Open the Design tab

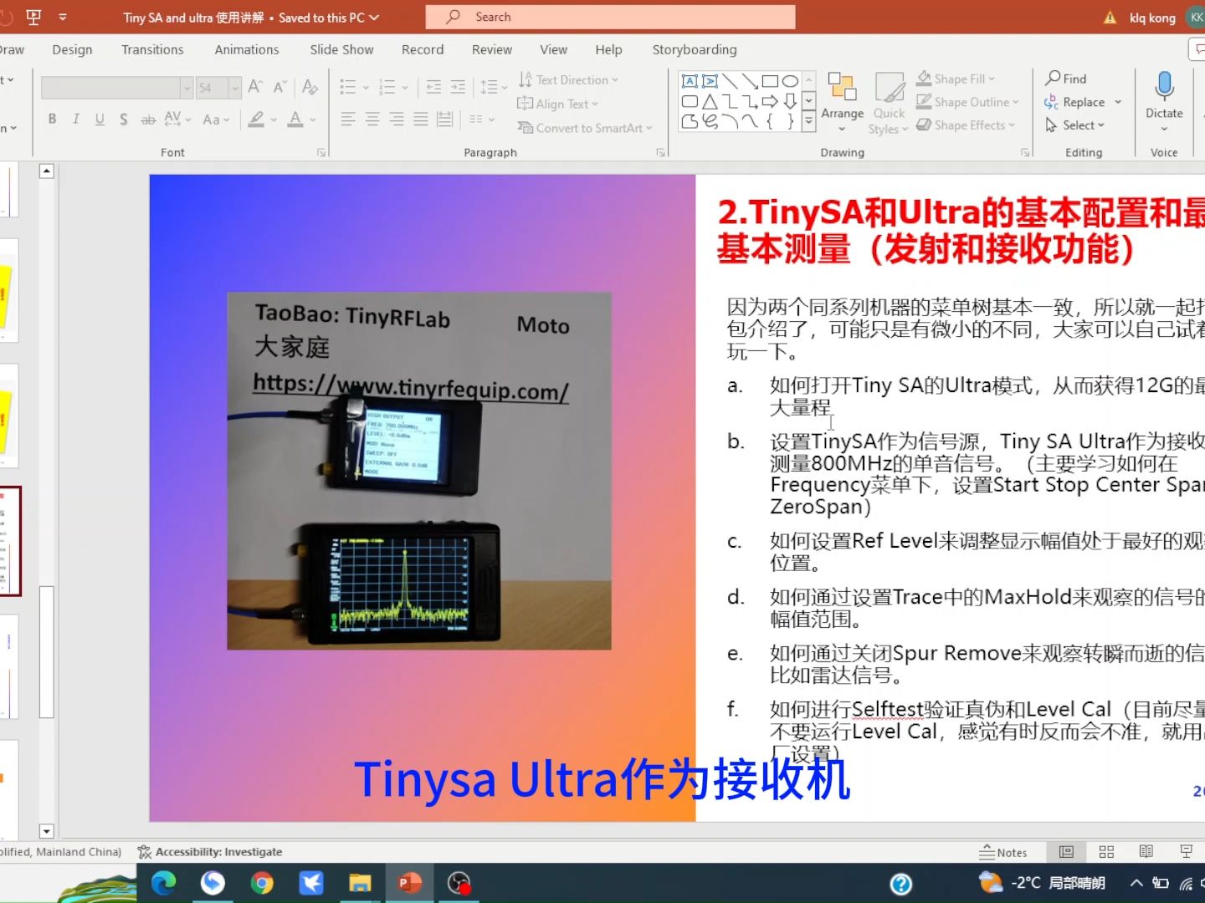tap(72, 49)
